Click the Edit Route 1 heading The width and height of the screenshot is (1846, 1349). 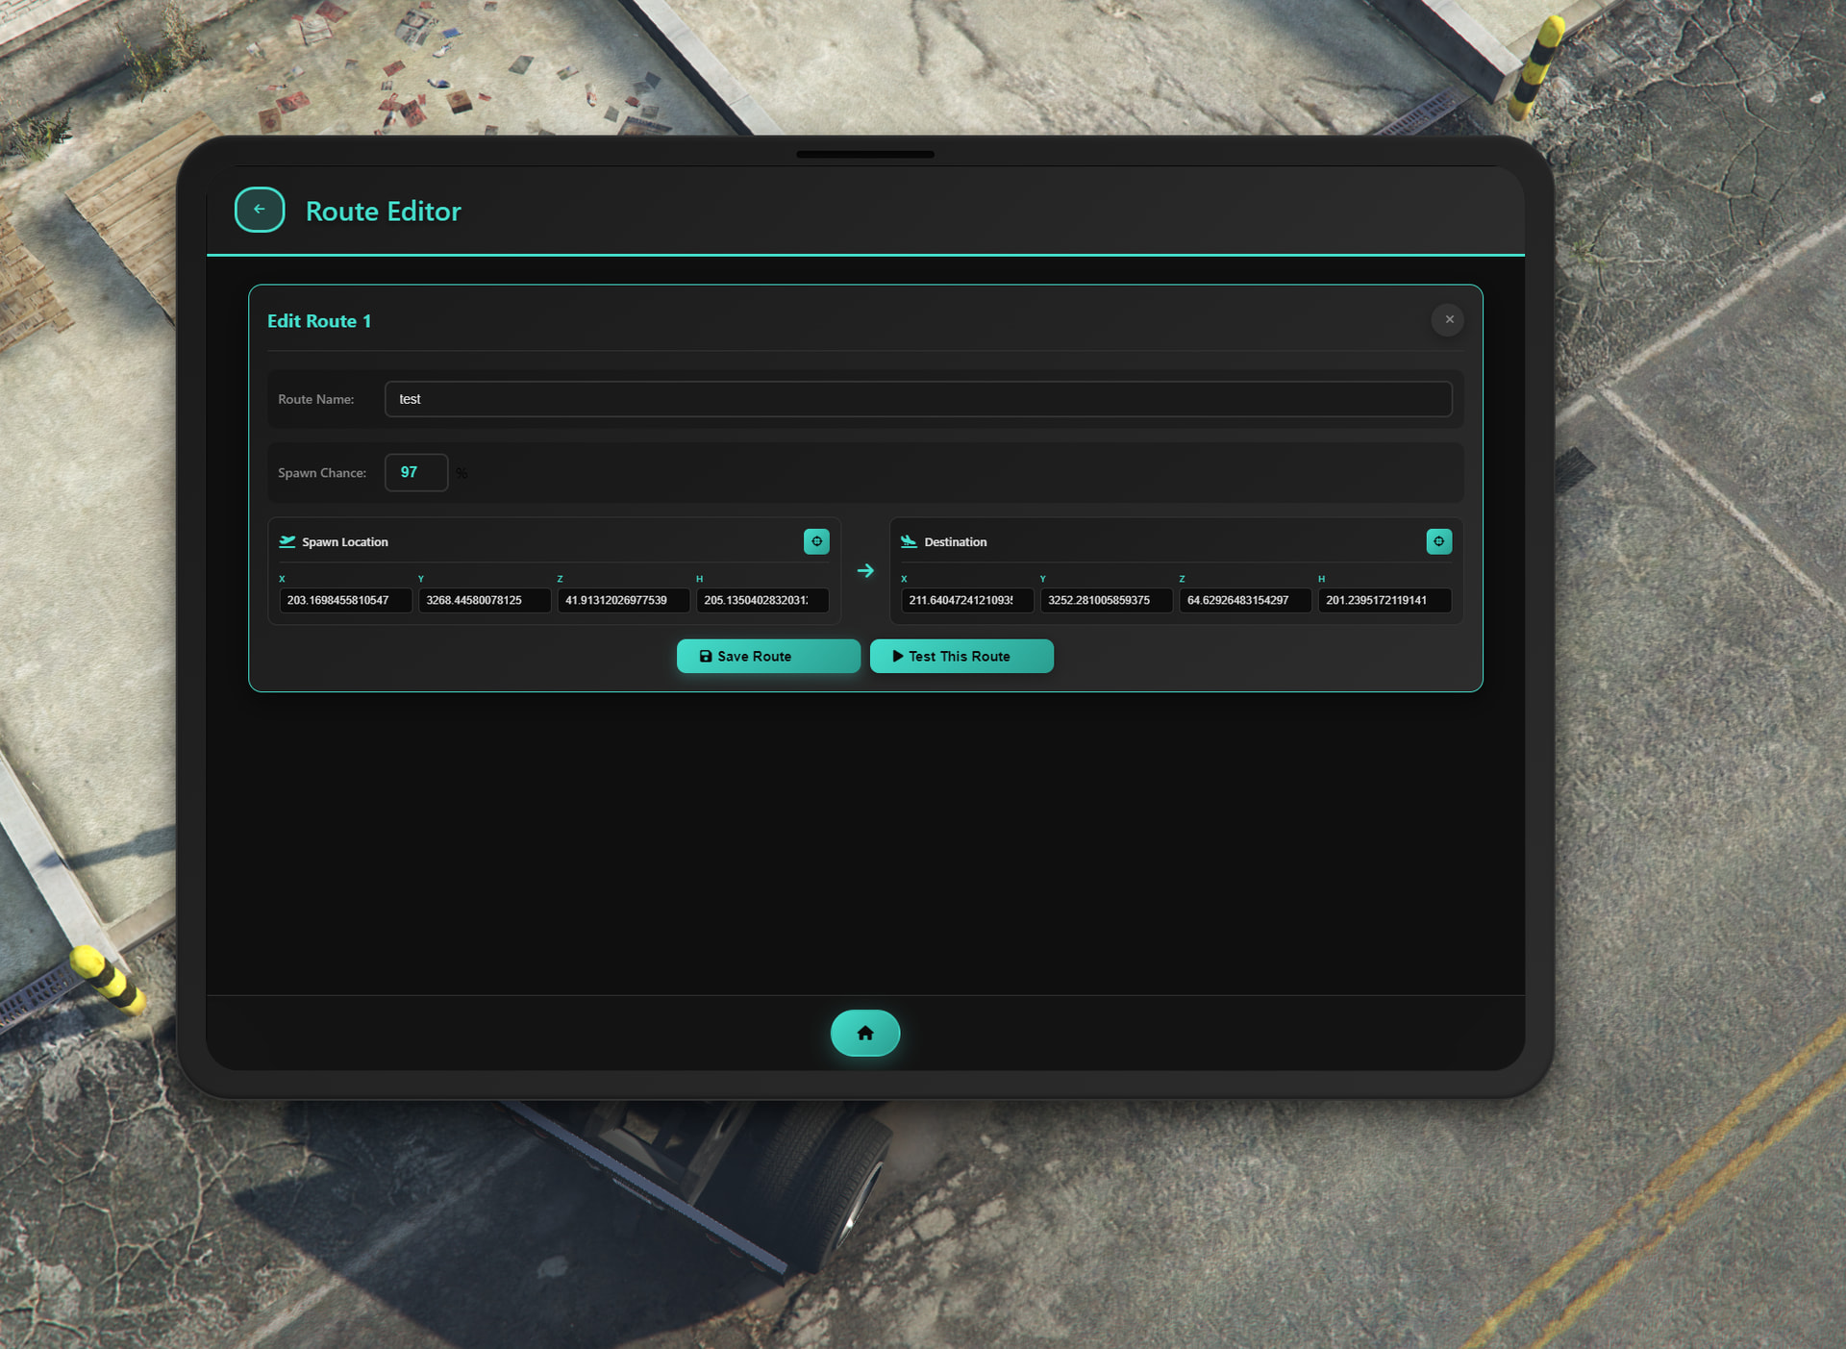pos(319,321)
